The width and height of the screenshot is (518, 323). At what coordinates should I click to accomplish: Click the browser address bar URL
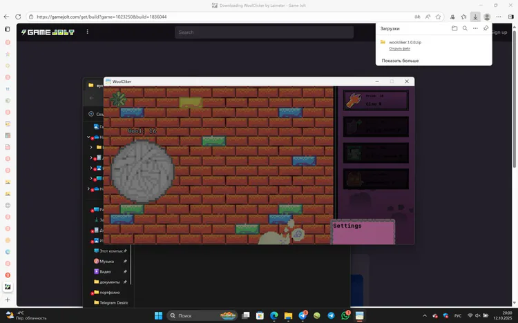click(102, 17)
